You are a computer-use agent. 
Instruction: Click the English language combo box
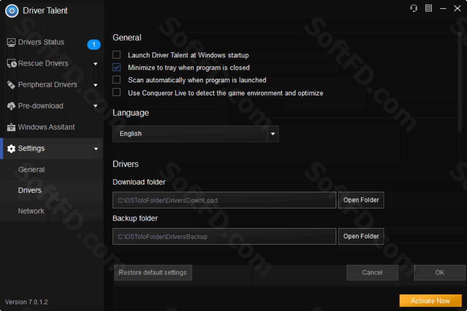pyautogui.click(x=196, y=134)
